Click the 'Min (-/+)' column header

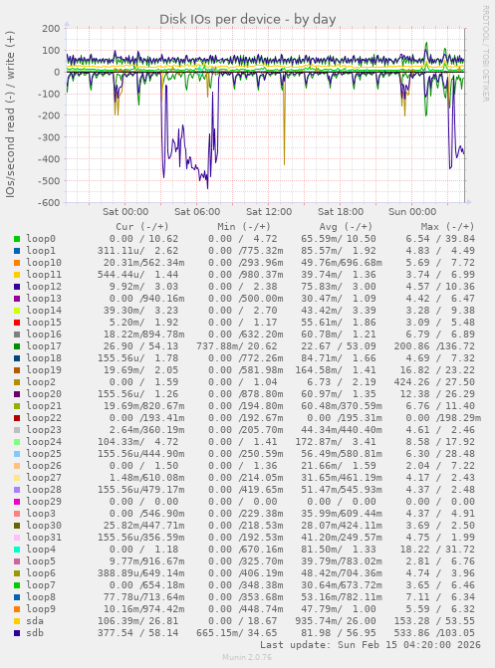click(244, 227)
